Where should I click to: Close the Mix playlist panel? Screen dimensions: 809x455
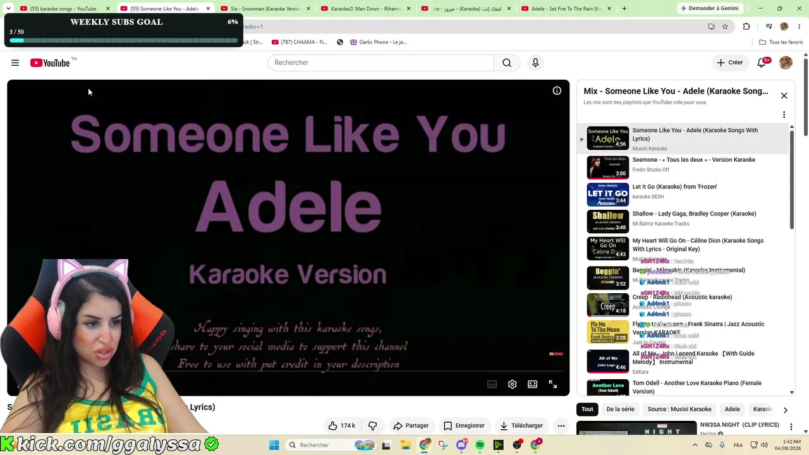pyautogui.click(x=784, y=95)
